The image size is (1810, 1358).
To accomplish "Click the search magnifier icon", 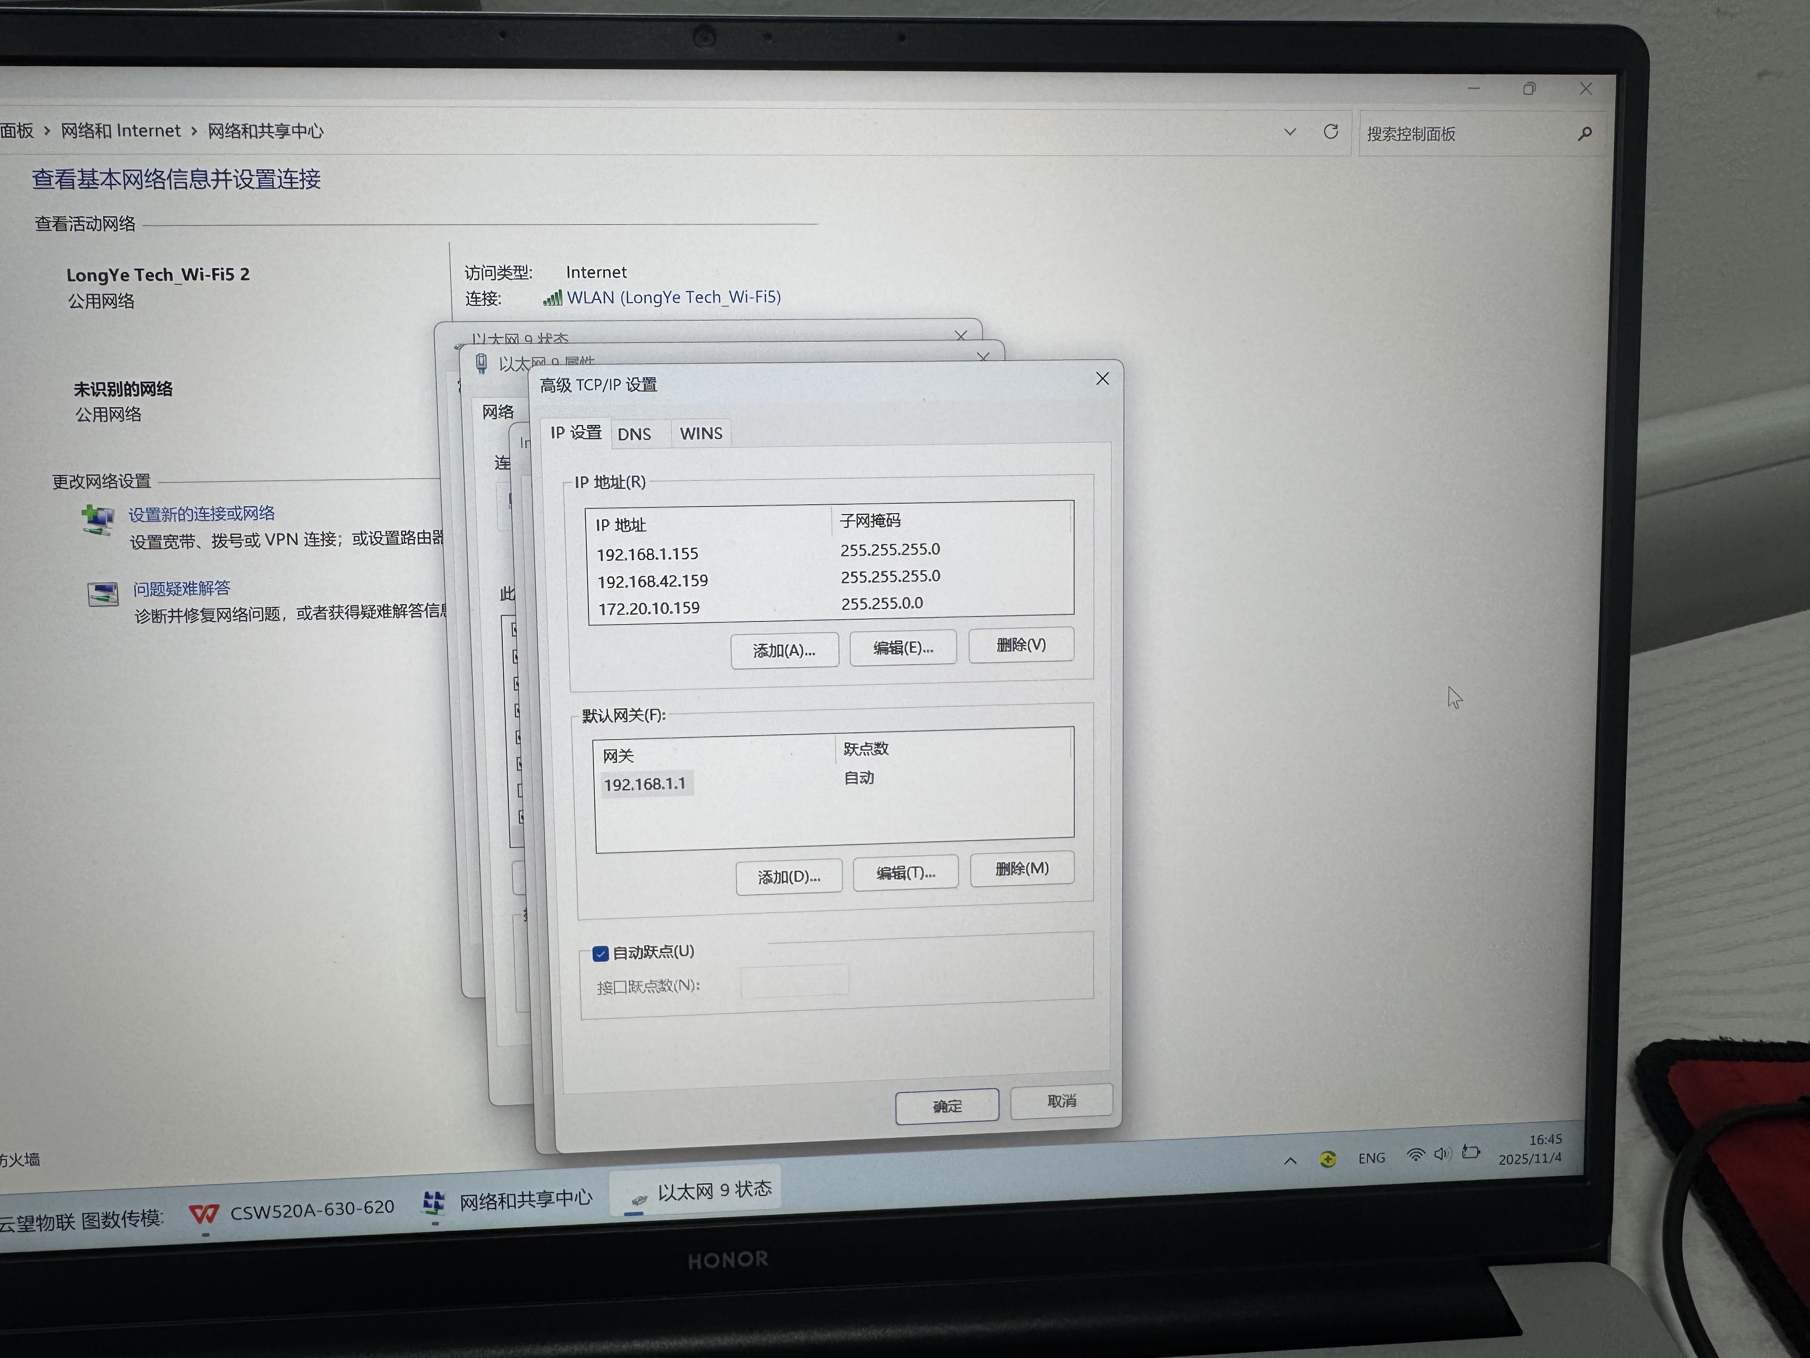I will 1584,133.
